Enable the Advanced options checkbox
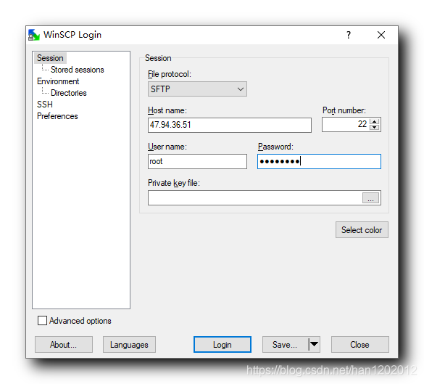Screen dimensions: 424x384 [42, 321]
